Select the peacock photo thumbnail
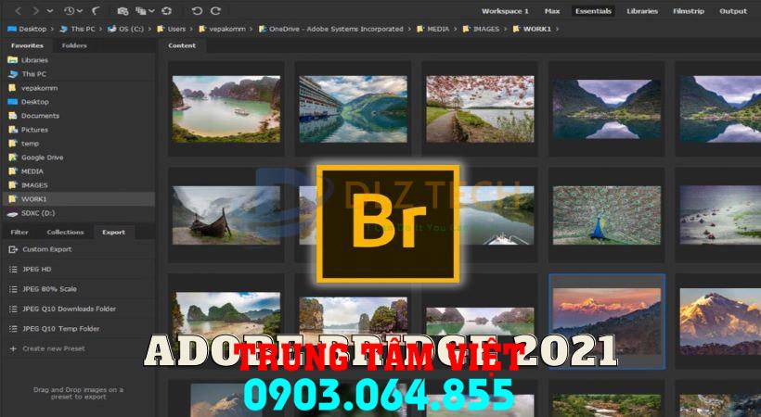 point(605,215)
